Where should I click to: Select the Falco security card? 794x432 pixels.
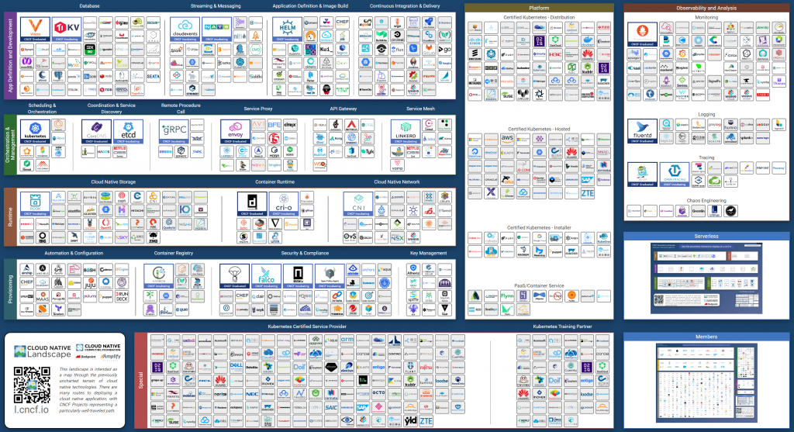[267, 277]
